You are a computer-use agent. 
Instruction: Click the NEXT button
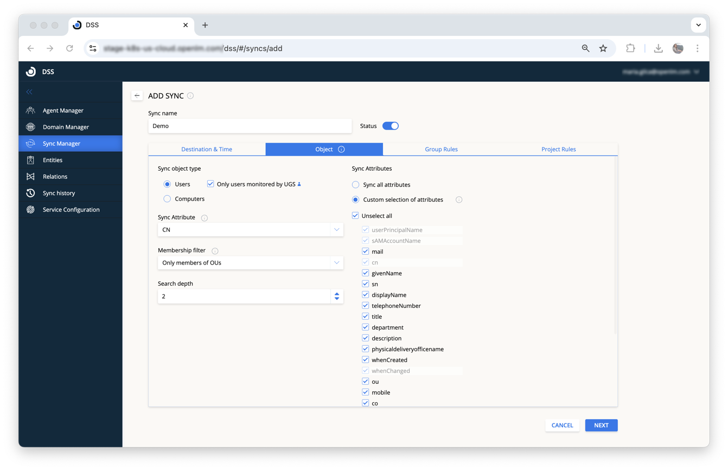[x=601, y=425]
